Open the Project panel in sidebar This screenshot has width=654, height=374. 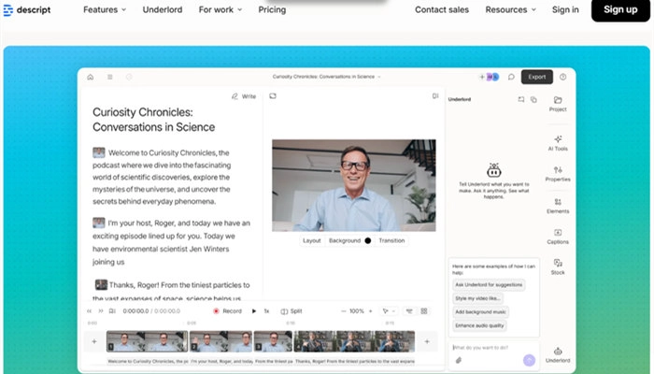[558, 103]
